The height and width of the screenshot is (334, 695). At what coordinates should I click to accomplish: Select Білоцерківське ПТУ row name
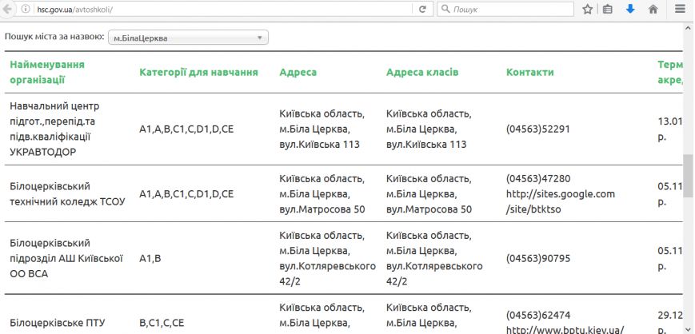(x=57, y=323)
